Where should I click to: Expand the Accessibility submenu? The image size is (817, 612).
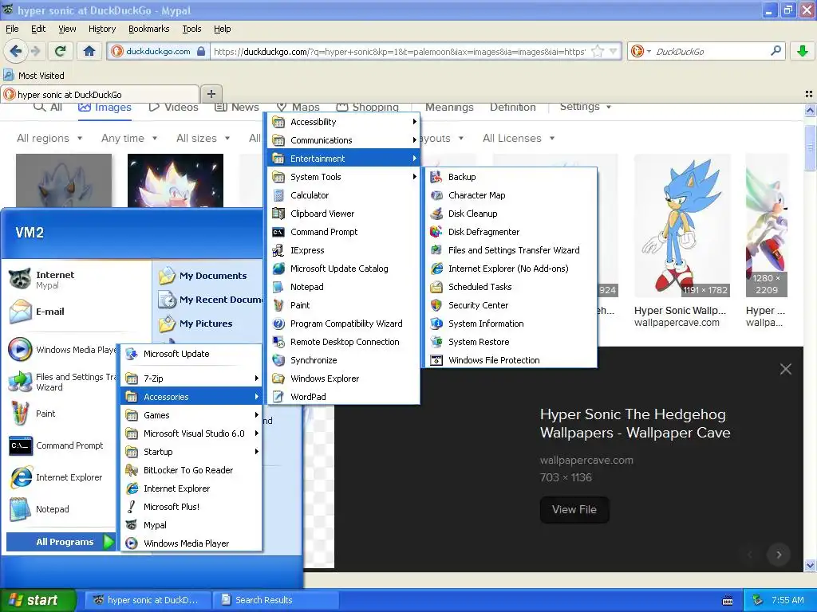click(343, 122)
